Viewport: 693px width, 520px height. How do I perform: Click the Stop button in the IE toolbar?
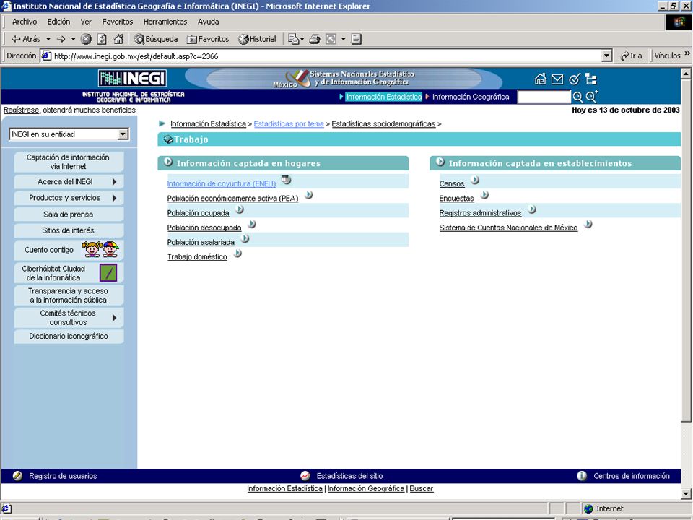(x=86, y=39)
